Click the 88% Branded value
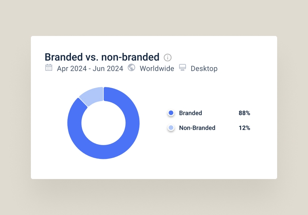Viewport: 308px width, 215px height. tap(244, 113)
